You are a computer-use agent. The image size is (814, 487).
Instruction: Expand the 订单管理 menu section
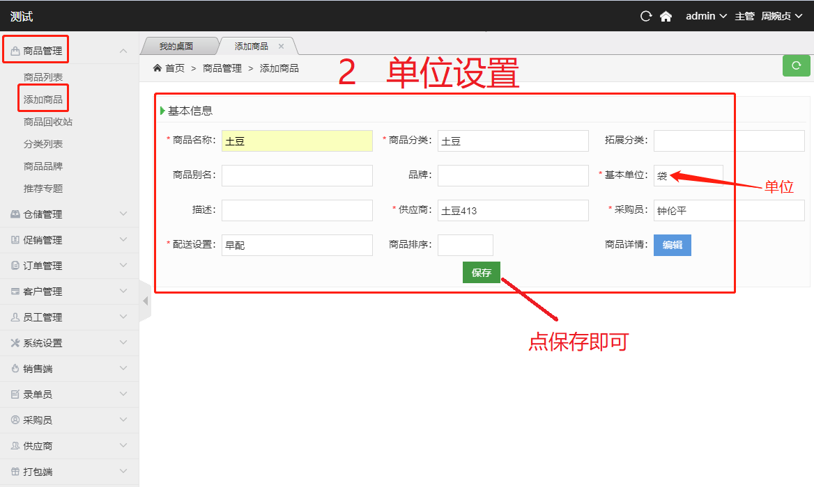pyautogui.click(x=123, y=266)
